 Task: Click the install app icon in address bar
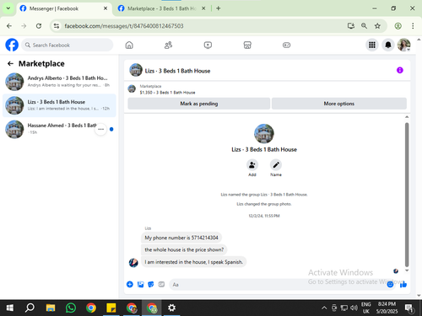click(350, 26)
